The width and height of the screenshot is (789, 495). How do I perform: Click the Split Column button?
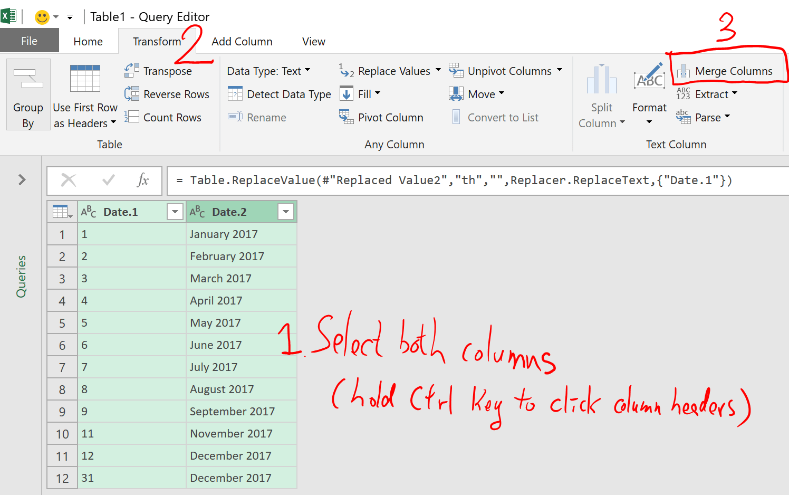(x=601, y=95)
